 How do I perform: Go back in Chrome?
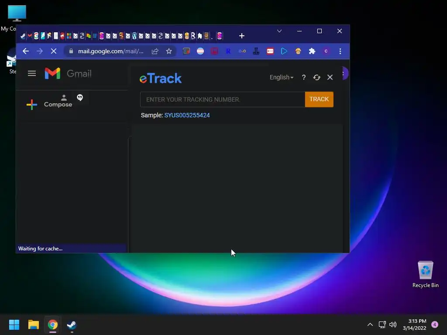26,51
